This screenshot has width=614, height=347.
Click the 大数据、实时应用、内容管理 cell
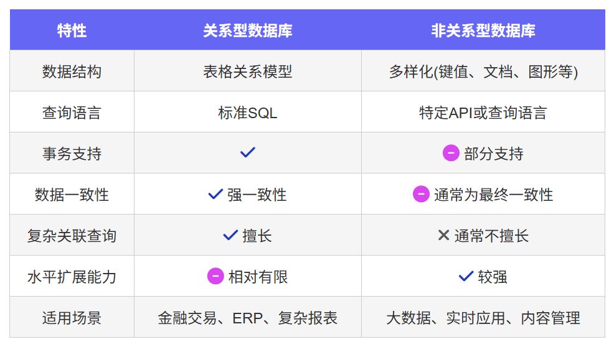tap(483, 318)
